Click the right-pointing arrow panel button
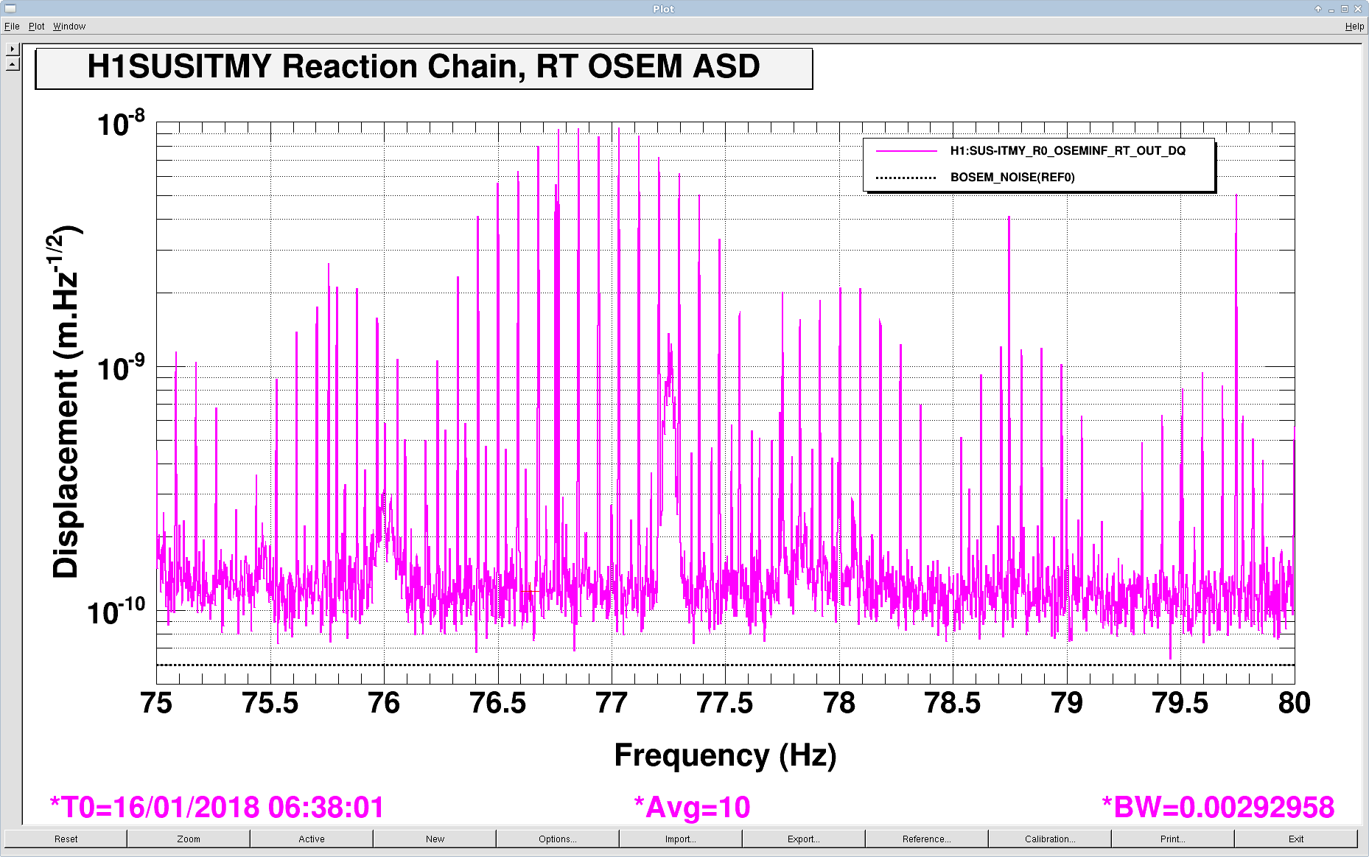Screen dimensions: 1369x857 pyautogui.click(x=12, y=49)
